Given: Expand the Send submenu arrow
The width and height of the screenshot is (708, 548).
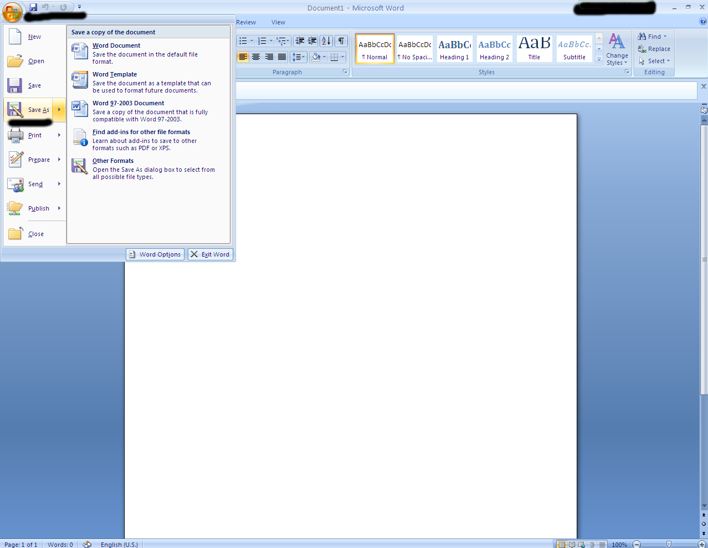Looking at the screenshot, I should point(59,184).
